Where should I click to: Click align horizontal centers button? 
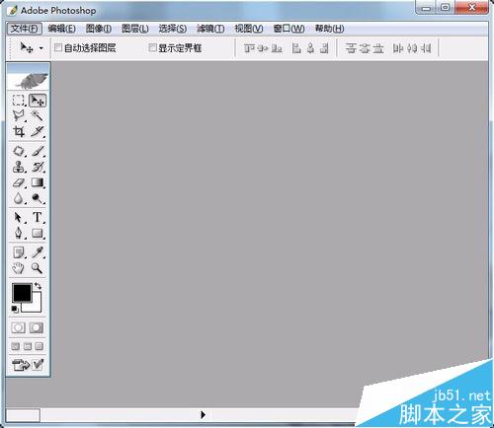(x=310, y=48)
